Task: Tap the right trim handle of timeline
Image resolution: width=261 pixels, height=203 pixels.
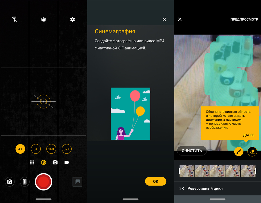Action: (255, 171)
